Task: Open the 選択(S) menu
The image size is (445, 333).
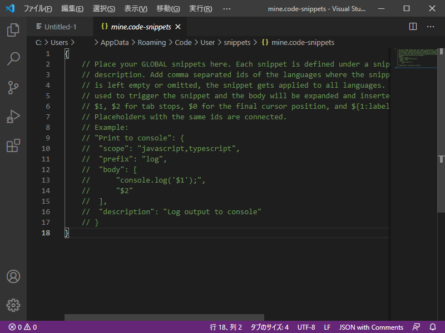Action: click(104, 8)
